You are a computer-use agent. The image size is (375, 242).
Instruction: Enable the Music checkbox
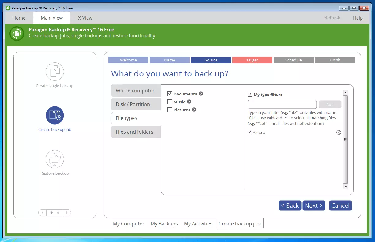tap(170, 102)
